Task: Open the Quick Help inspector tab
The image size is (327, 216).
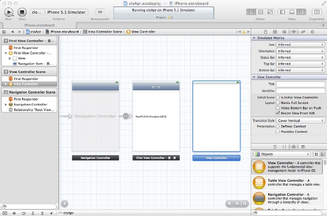Action: tap(275, 32)
